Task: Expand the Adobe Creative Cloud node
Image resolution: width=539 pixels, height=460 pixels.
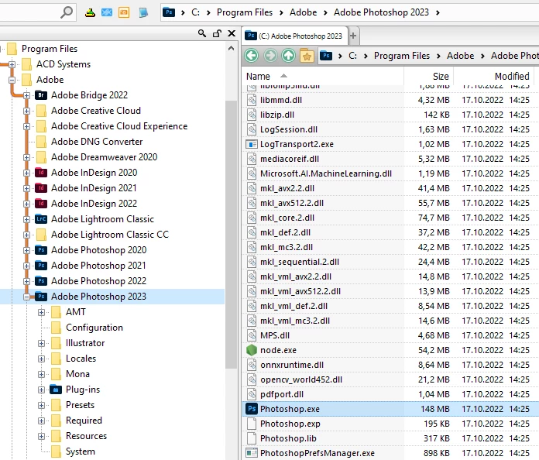Action: pyautogui.click(x=26, y=111)
